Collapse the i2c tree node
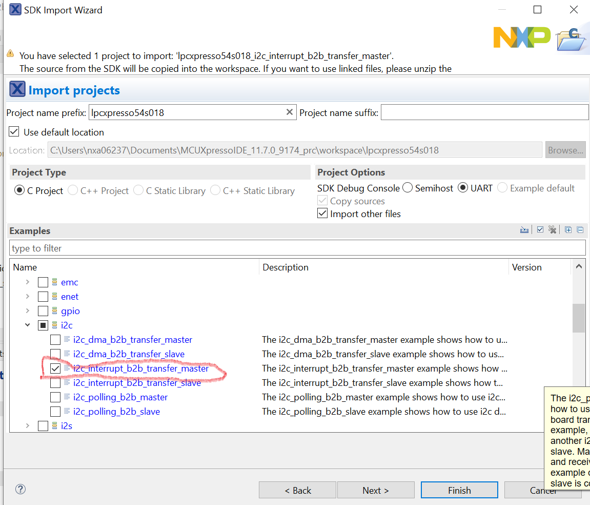Image resolution: width=590 pixels, height=505 pixels. [28, 325]
